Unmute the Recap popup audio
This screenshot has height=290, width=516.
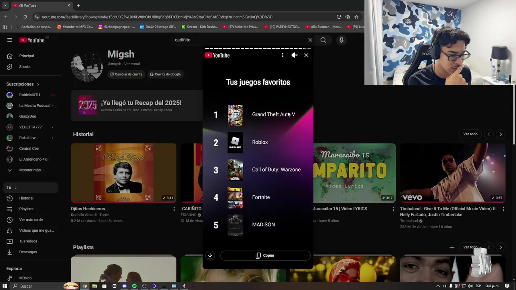[295, 55]
